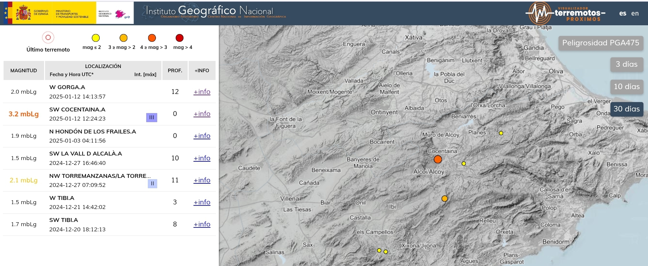This screenshot has width=648, height=266.
Task: Toggle the Peligrosidad PGA475 layer
Action: pyautogui.click(x=600, y=43)
